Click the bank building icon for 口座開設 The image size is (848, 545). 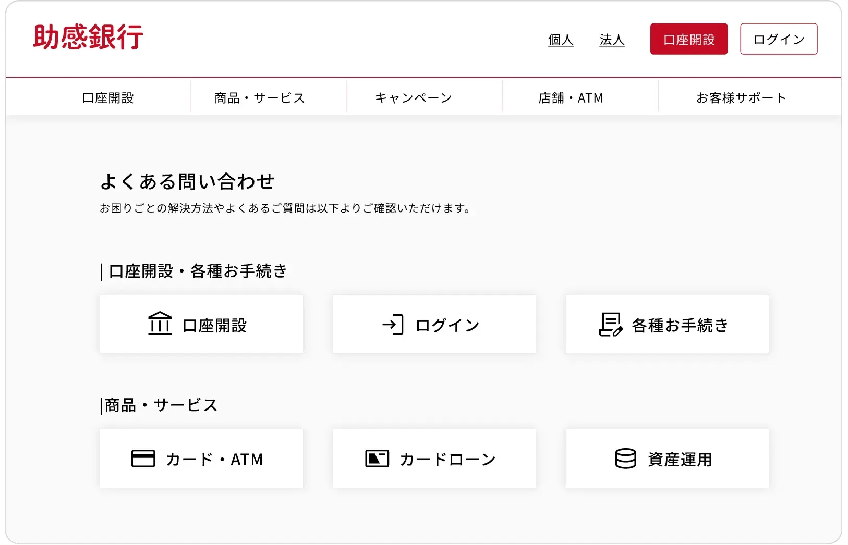pos(160,324)
